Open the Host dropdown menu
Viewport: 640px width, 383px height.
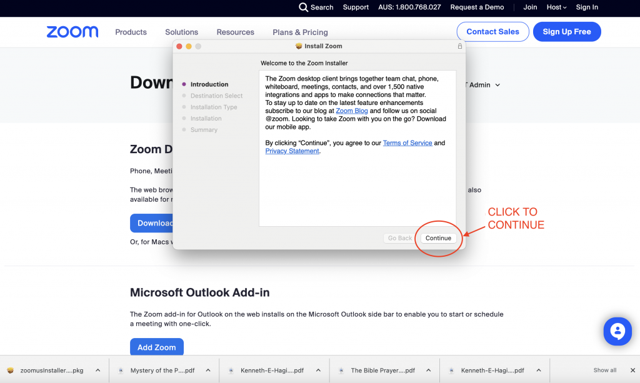(556, 7)
